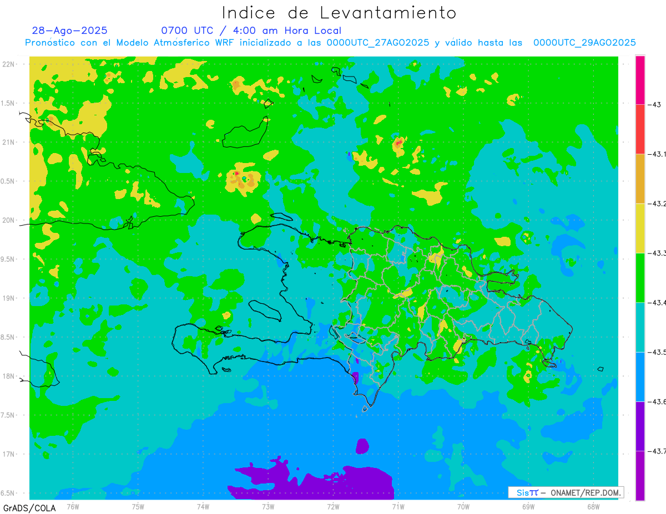Click the '69W' longitude label

pos(528,507)
